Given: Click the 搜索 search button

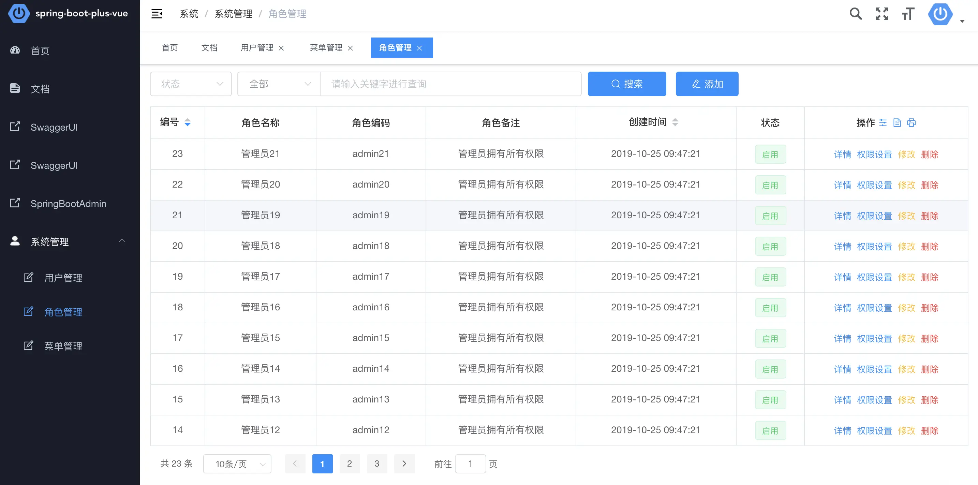Looking at the screenshot, I should click(627, 84).
